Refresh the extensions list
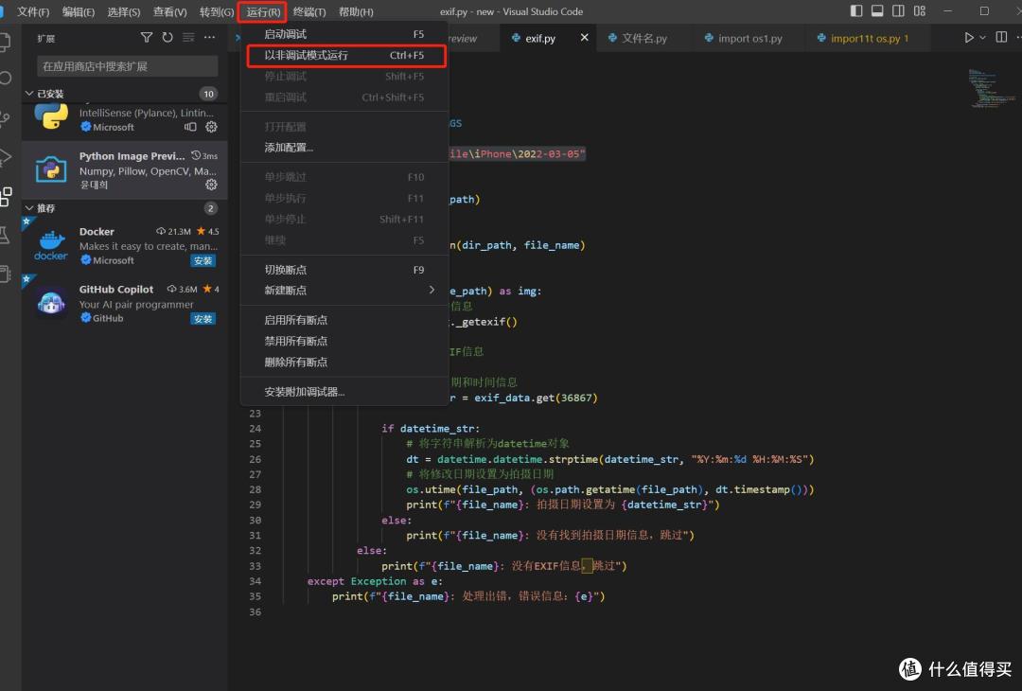This screenshot has height=691, width=1022. 167,38
